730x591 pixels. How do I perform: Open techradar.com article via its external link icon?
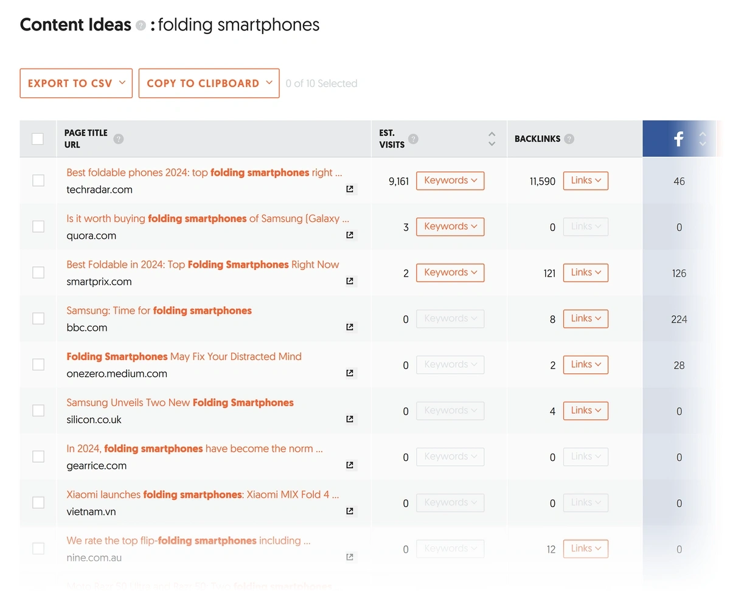[x=350, y=189]
